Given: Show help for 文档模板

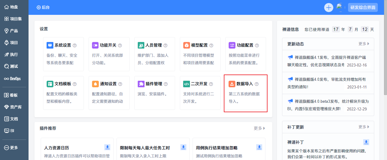Looking at the screenshot, I should (75, 84).
